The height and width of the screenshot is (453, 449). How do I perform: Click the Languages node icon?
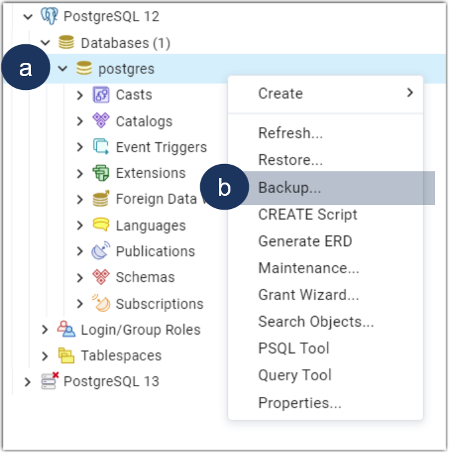tap(100, 226)
